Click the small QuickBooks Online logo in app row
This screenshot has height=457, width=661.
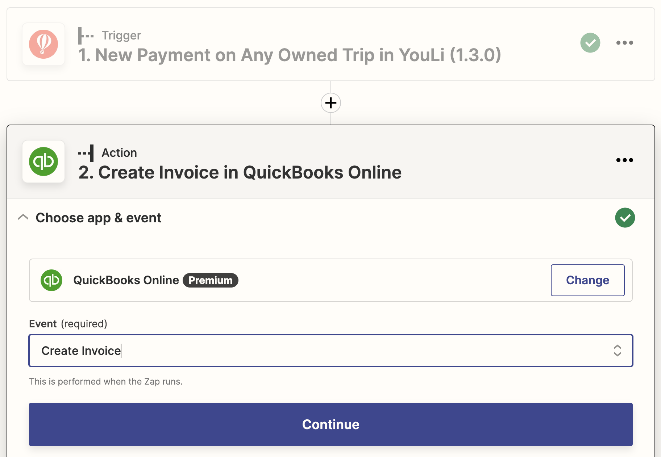point(51,280)
